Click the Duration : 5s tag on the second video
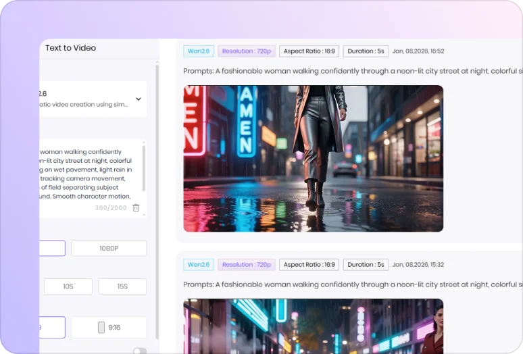The width and height of the screenshot is (523, 354). click(365, 265)
